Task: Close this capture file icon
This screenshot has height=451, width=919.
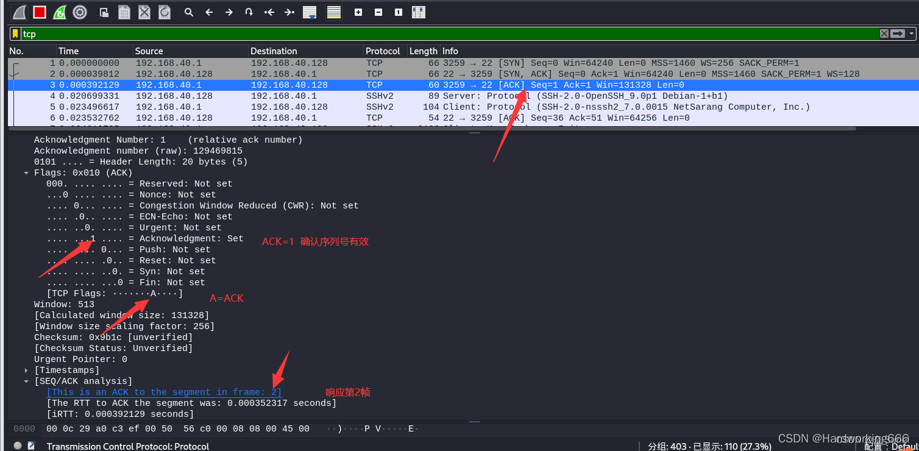Action: [144, 12]
